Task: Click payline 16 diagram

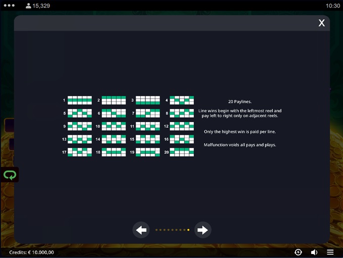Action: tap(182, 139)
